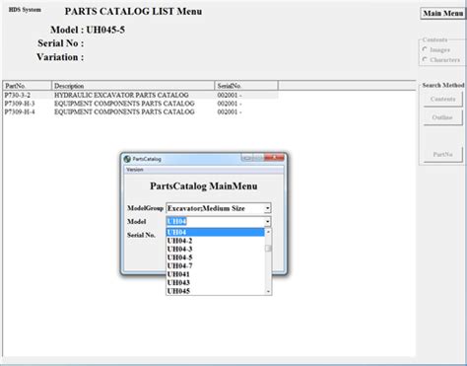Click the Contents search method button

point(442,99)
